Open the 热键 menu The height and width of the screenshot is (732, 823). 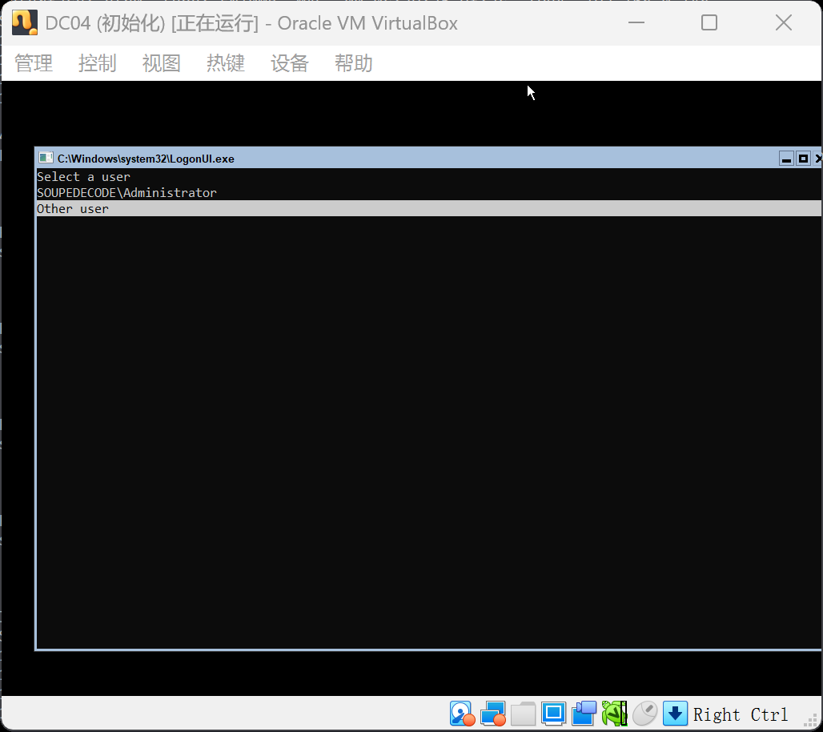[225, 63]
